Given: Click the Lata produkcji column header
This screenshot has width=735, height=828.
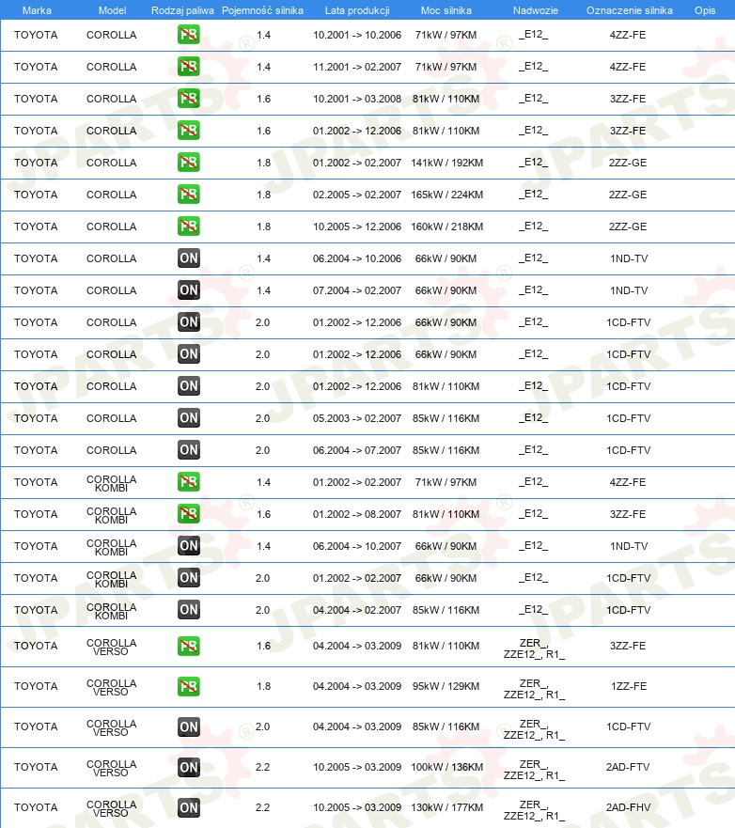Looking at the screenshot, I should (x=357, y=10).
